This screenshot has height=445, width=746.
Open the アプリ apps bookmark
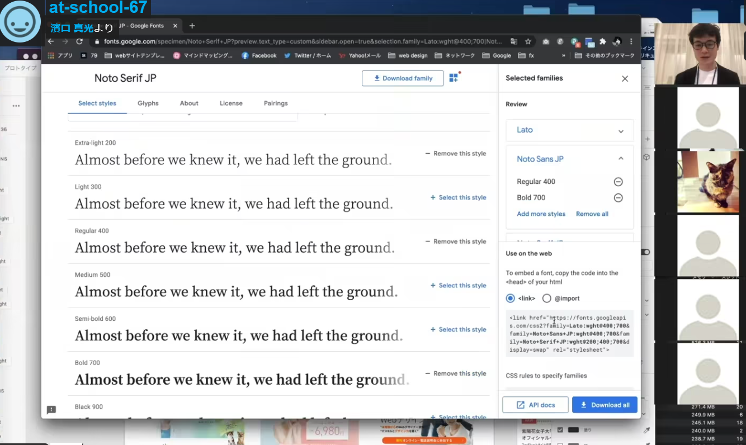pyautogui.click(x=60, y=55)
